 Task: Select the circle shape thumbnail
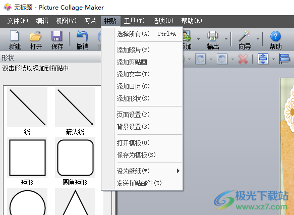point(27,201)
